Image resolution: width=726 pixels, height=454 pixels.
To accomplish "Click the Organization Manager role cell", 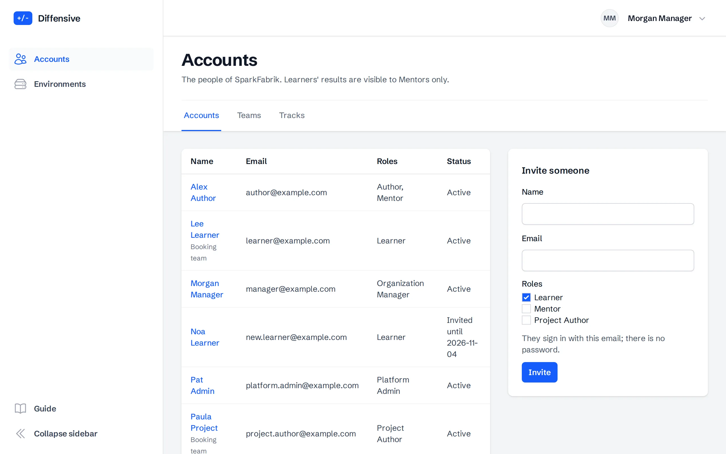I will coord(400,289).
